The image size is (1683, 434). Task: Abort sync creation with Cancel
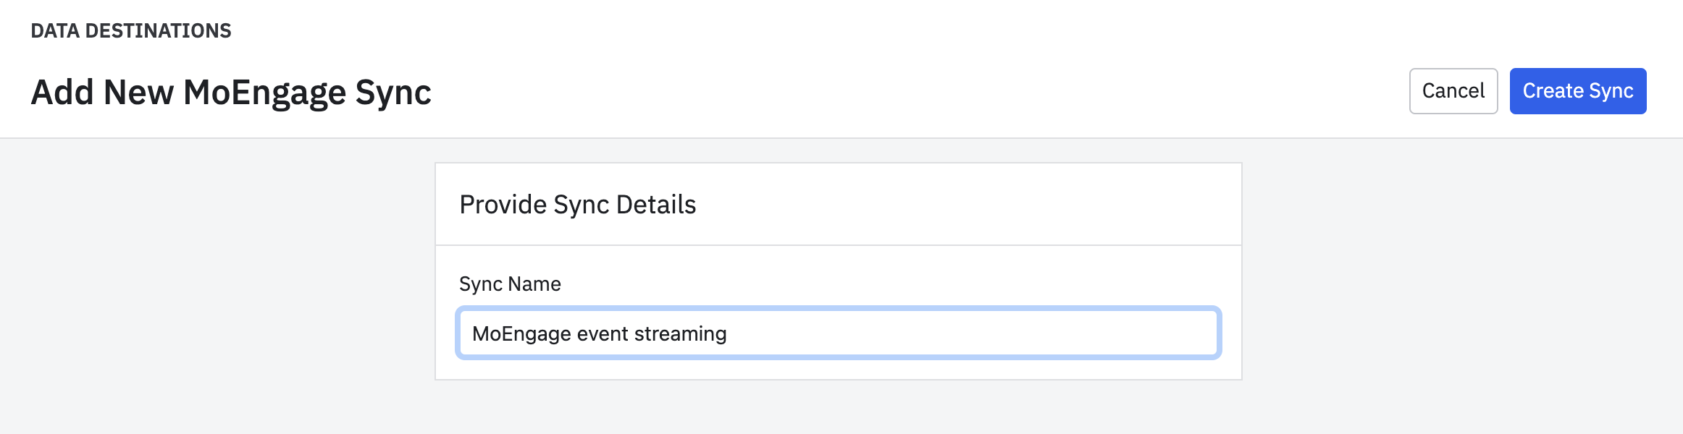coord(1453,91)
